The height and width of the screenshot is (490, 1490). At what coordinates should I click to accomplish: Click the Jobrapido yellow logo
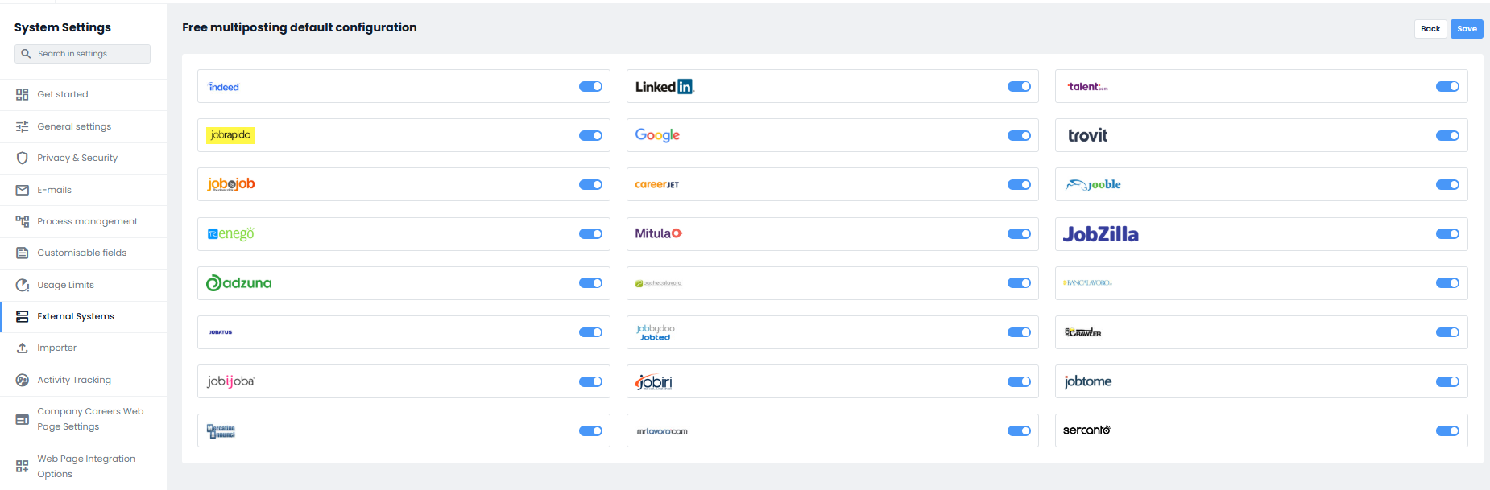point(231,135)
